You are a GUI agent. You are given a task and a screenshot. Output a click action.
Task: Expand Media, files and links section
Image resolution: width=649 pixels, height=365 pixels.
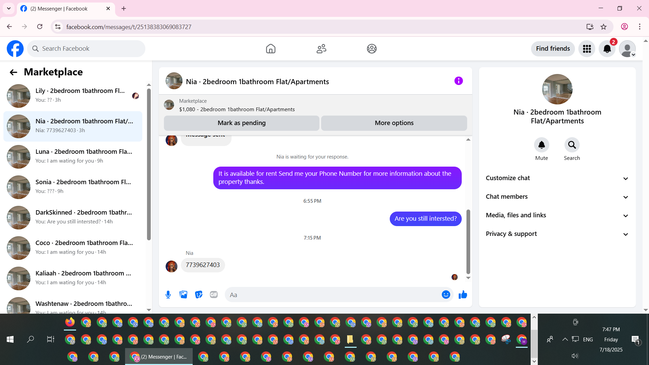point(557,215)
